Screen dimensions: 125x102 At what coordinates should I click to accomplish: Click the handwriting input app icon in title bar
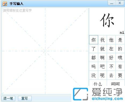pyautogui.click(x=5, y=4)
